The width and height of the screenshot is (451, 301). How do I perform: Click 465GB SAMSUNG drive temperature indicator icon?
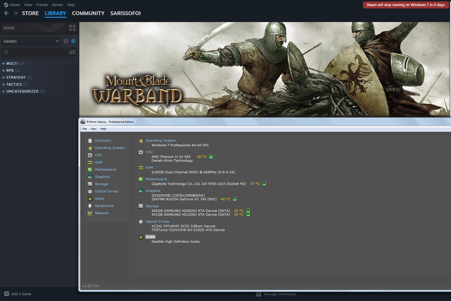click(x=248, y=210)
